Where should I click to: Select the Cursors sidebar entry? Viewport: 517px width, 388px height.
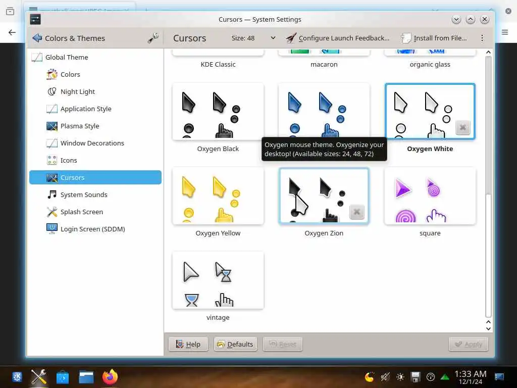(x=95, y=177)
